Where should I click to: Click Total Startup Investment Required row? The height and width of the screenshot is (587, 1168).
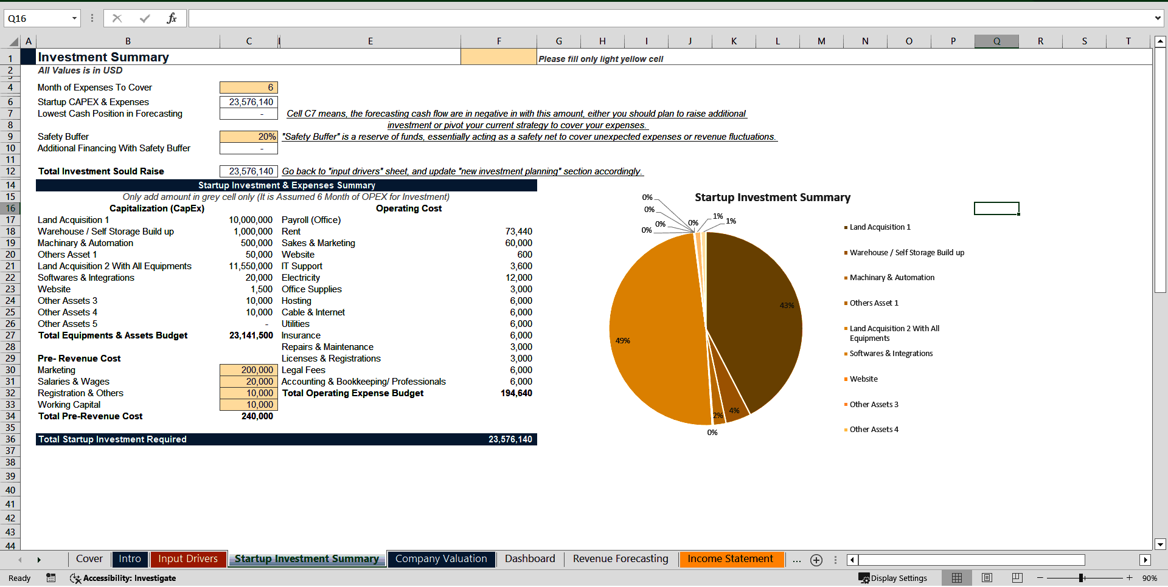(x=287, y=439)
